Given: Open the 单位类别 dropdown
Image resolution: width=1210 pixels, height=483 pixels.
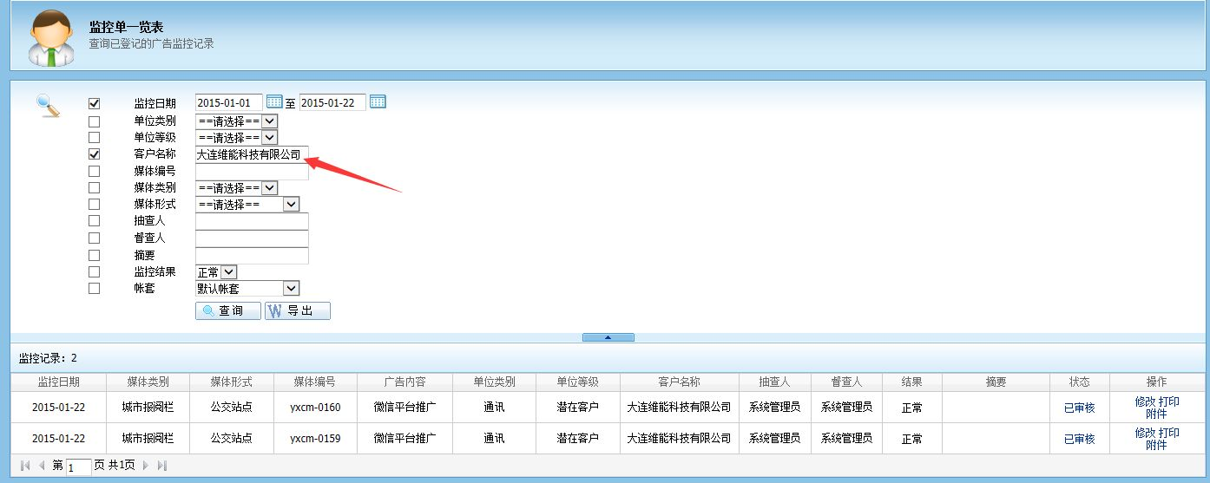Looking at the screenshot, I should point(236,121).
